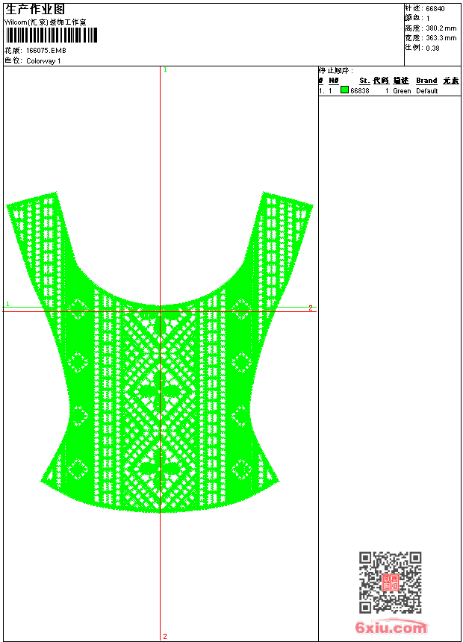Viewport: 463px width, 642px height.
Task: Select the height value '380.2 mm'
Action: pyautogui.click(x=441, y=28)
